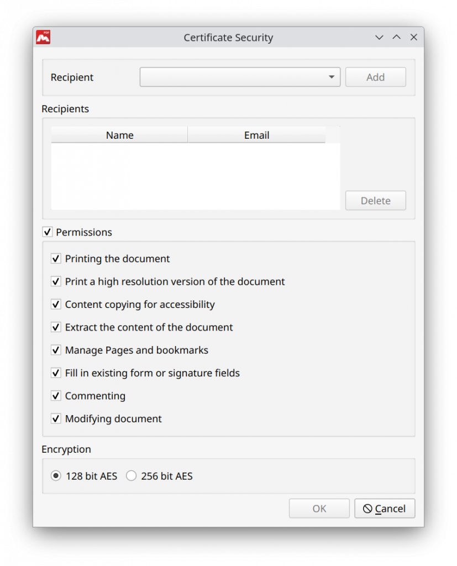Uncheck 'Printing the document'
Viewport: 457px width, 566px height.
56,258
